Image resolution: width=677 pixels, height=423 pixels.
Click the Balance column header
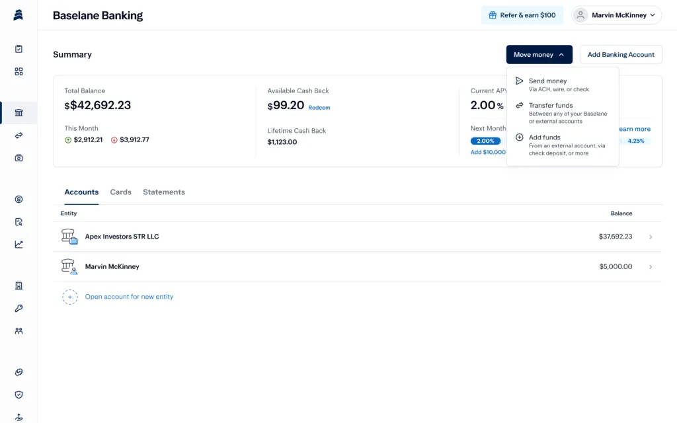pyautogui.click(x=621, y=213)
